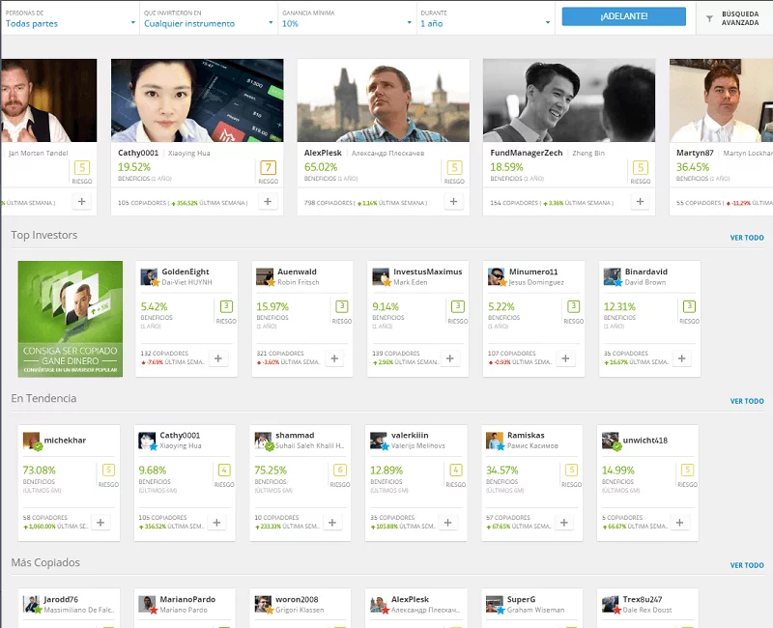Screen dimensions: 773x628
Task: Copy InvestusMaximus with plus button
Action: pos(450,358)
